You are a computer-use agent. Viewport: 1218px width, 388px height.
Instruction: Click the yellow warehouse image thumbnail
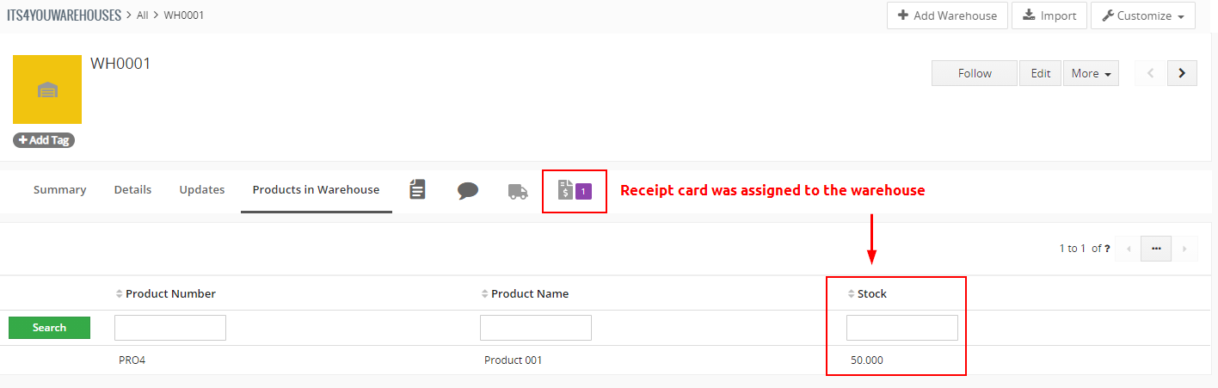[x=47, y=89]
